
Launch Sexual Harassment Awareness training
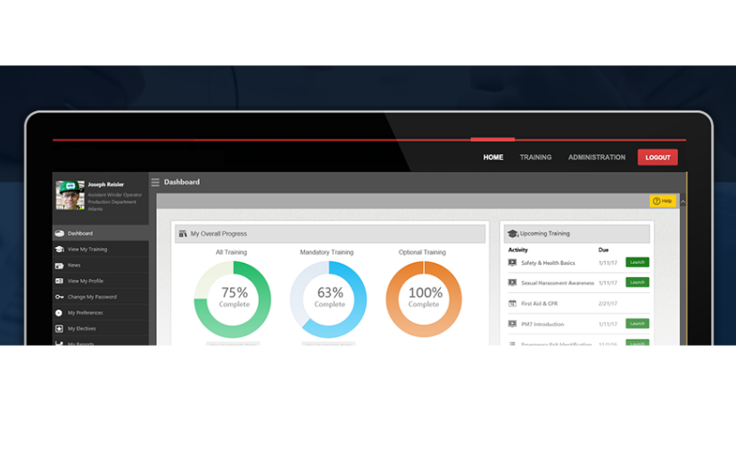(638, 283)
